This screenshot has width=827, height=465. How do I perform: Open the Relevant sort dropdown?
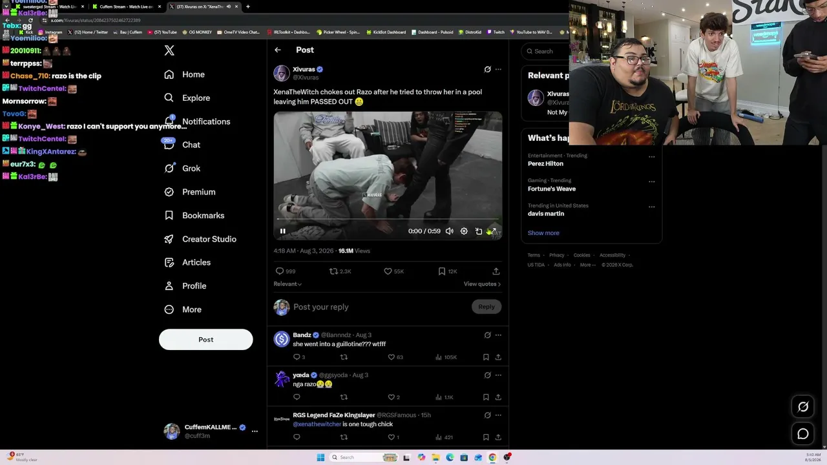[x=288, y=284]
